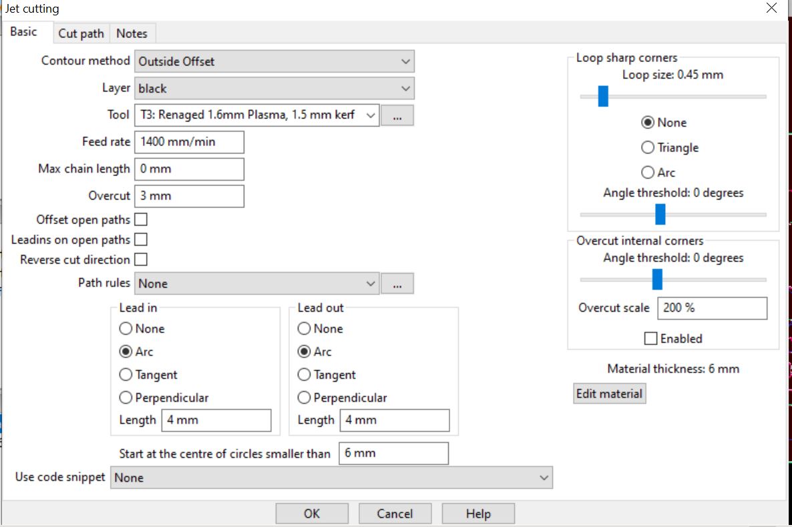Open the tool browse ellipsis button
Image resolution: width=792 pixels, height=527 pixels.
point(397,115)
